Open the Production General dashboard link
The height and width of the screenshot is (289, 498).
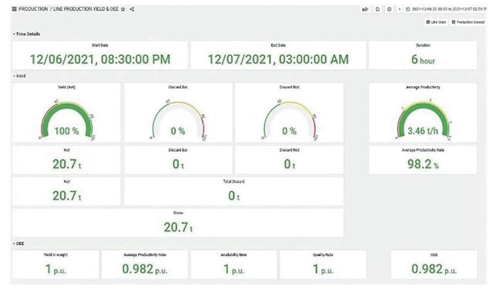(468, 22)
